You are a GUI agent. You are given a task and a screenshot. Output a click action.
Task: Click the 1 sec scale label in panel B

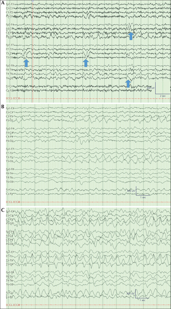pos(143,197)
